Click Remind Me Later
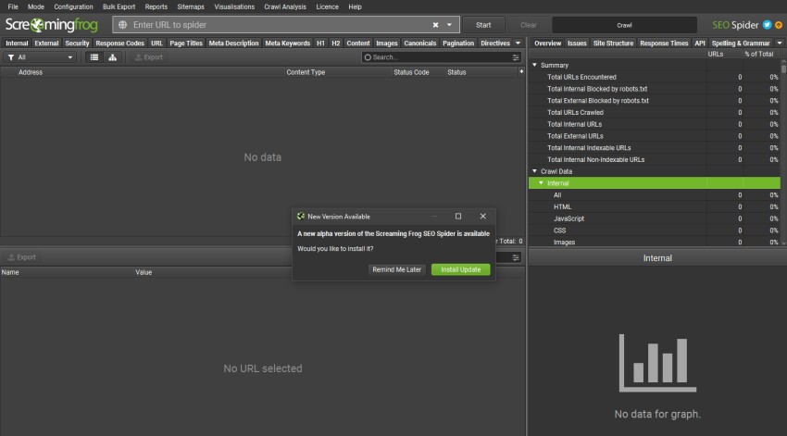 (x=396, y=269)
